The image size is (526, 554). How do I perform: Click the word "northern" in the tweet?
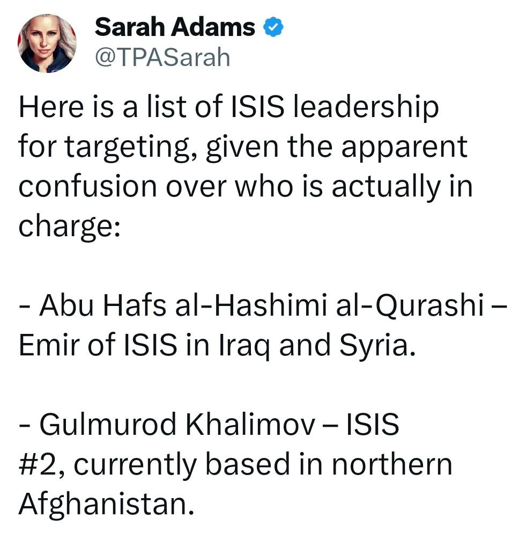pos(391,465)
